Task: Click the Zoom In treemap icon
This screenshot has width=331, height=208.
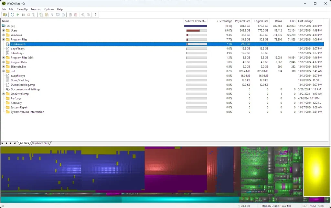Action: pyautogui.click(x=83, y=15)
